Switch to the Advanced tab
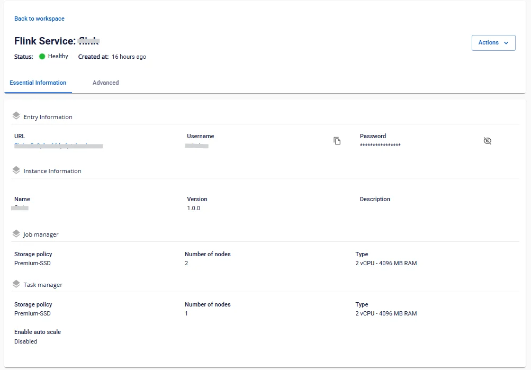The image size is (531, 370). click(x=106, y=83)
